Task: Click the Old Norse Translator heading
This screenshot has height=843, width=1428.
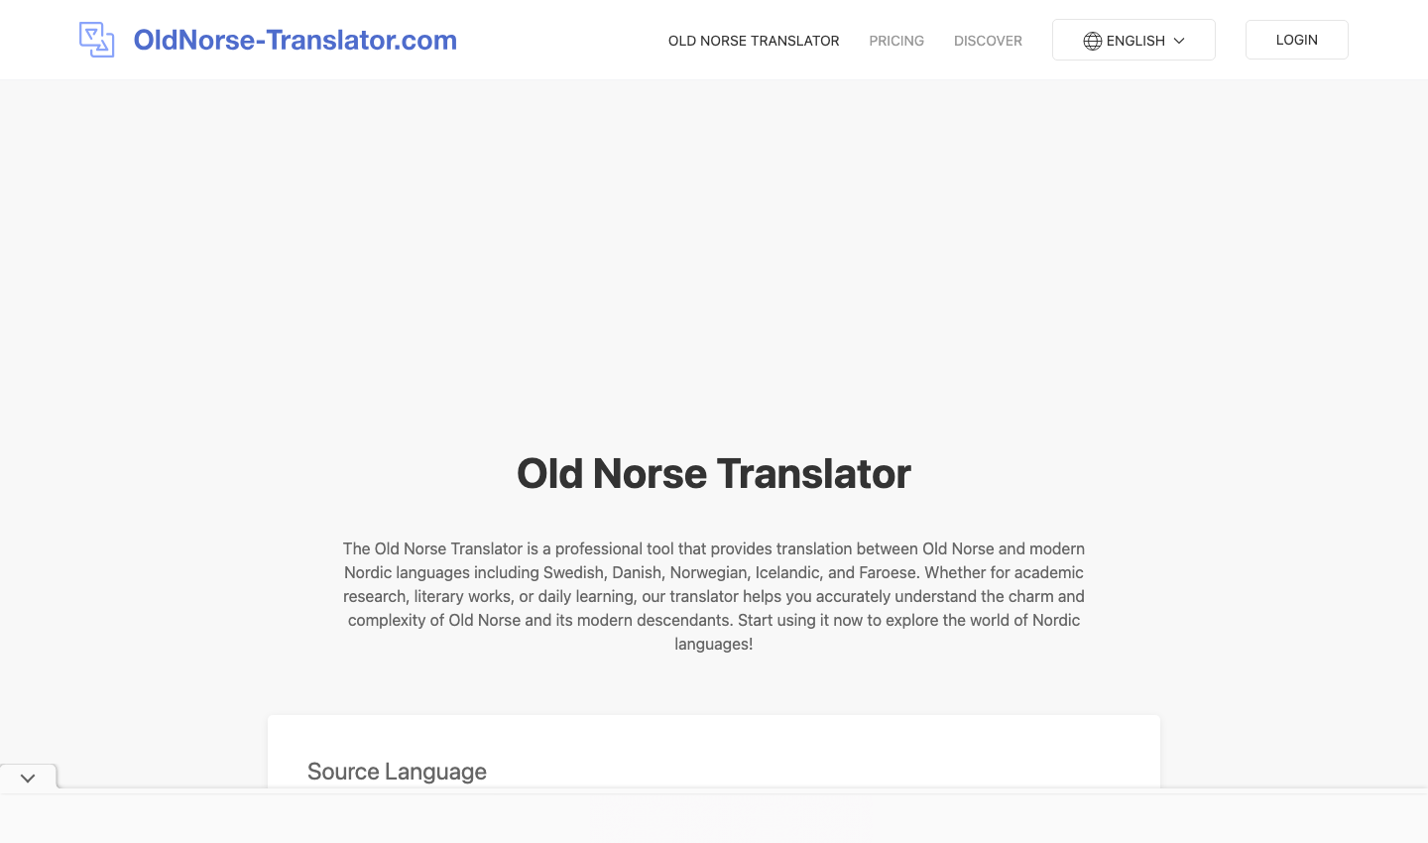Action: (x=714, y=473)
